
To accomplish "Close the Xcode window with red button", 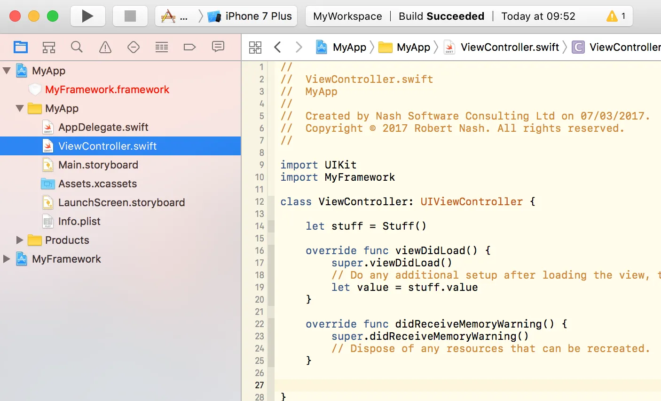I will click(15, 16).
